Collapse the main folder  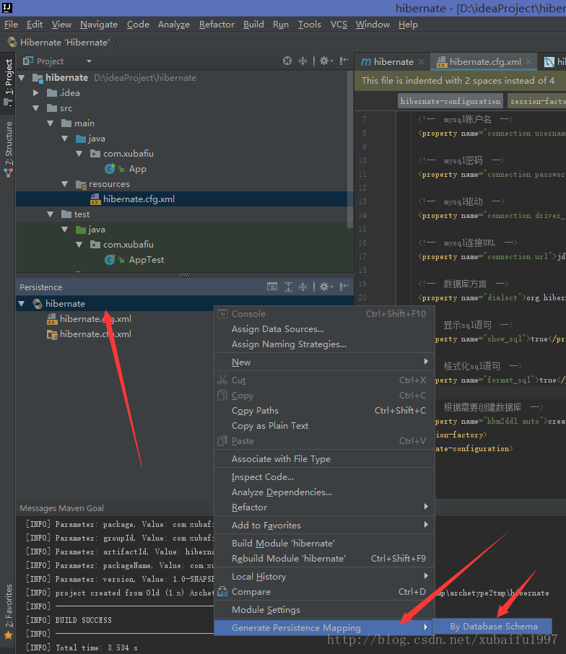pos(50,123)
